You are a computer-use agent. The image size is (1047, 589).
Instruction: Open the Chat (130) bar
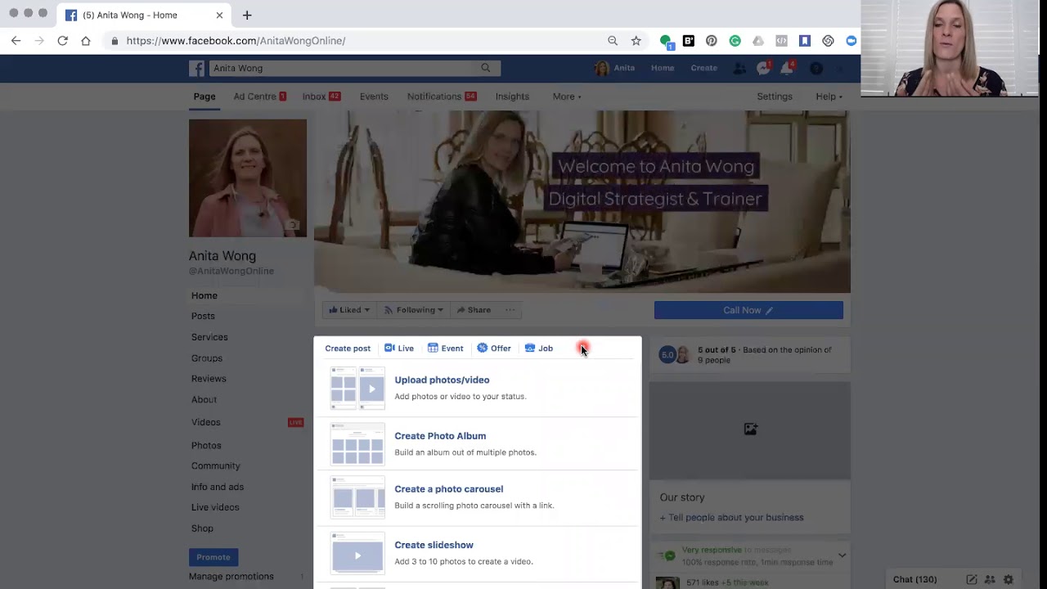click(x=915, y=579)
